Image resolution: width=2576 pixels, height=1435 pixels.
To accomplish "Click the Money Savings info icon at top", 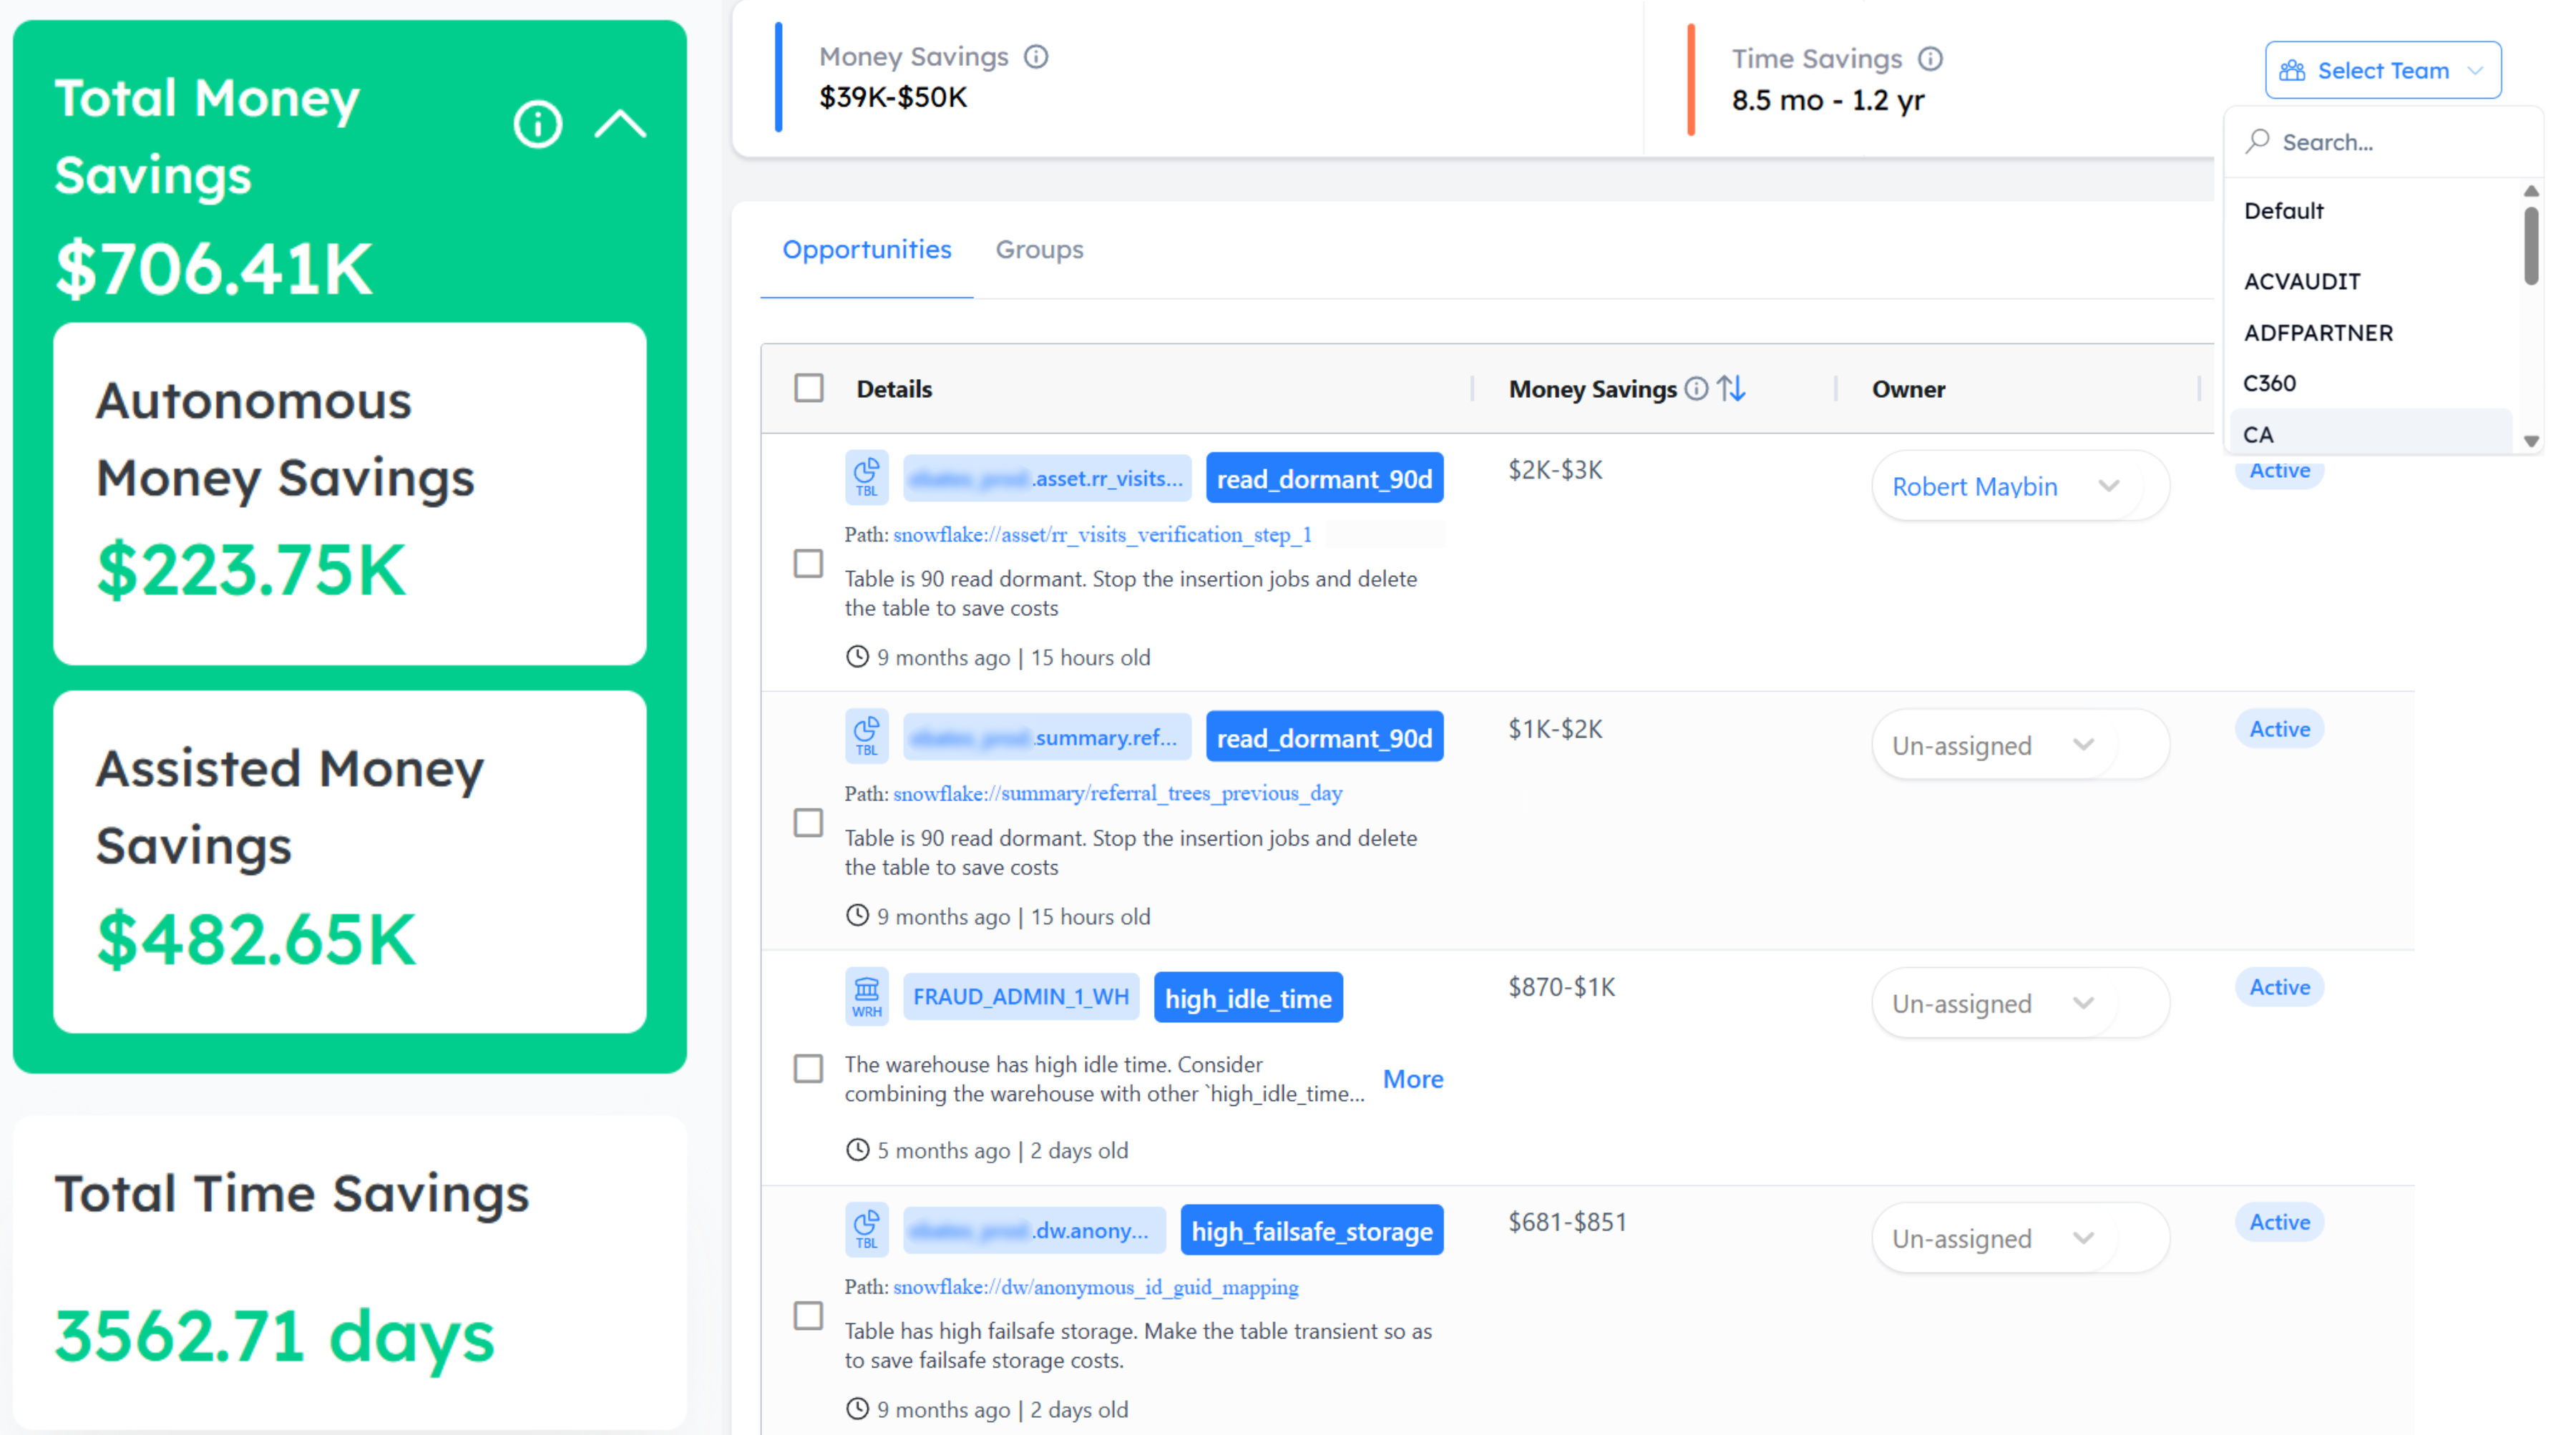I will pos(1036,57).
